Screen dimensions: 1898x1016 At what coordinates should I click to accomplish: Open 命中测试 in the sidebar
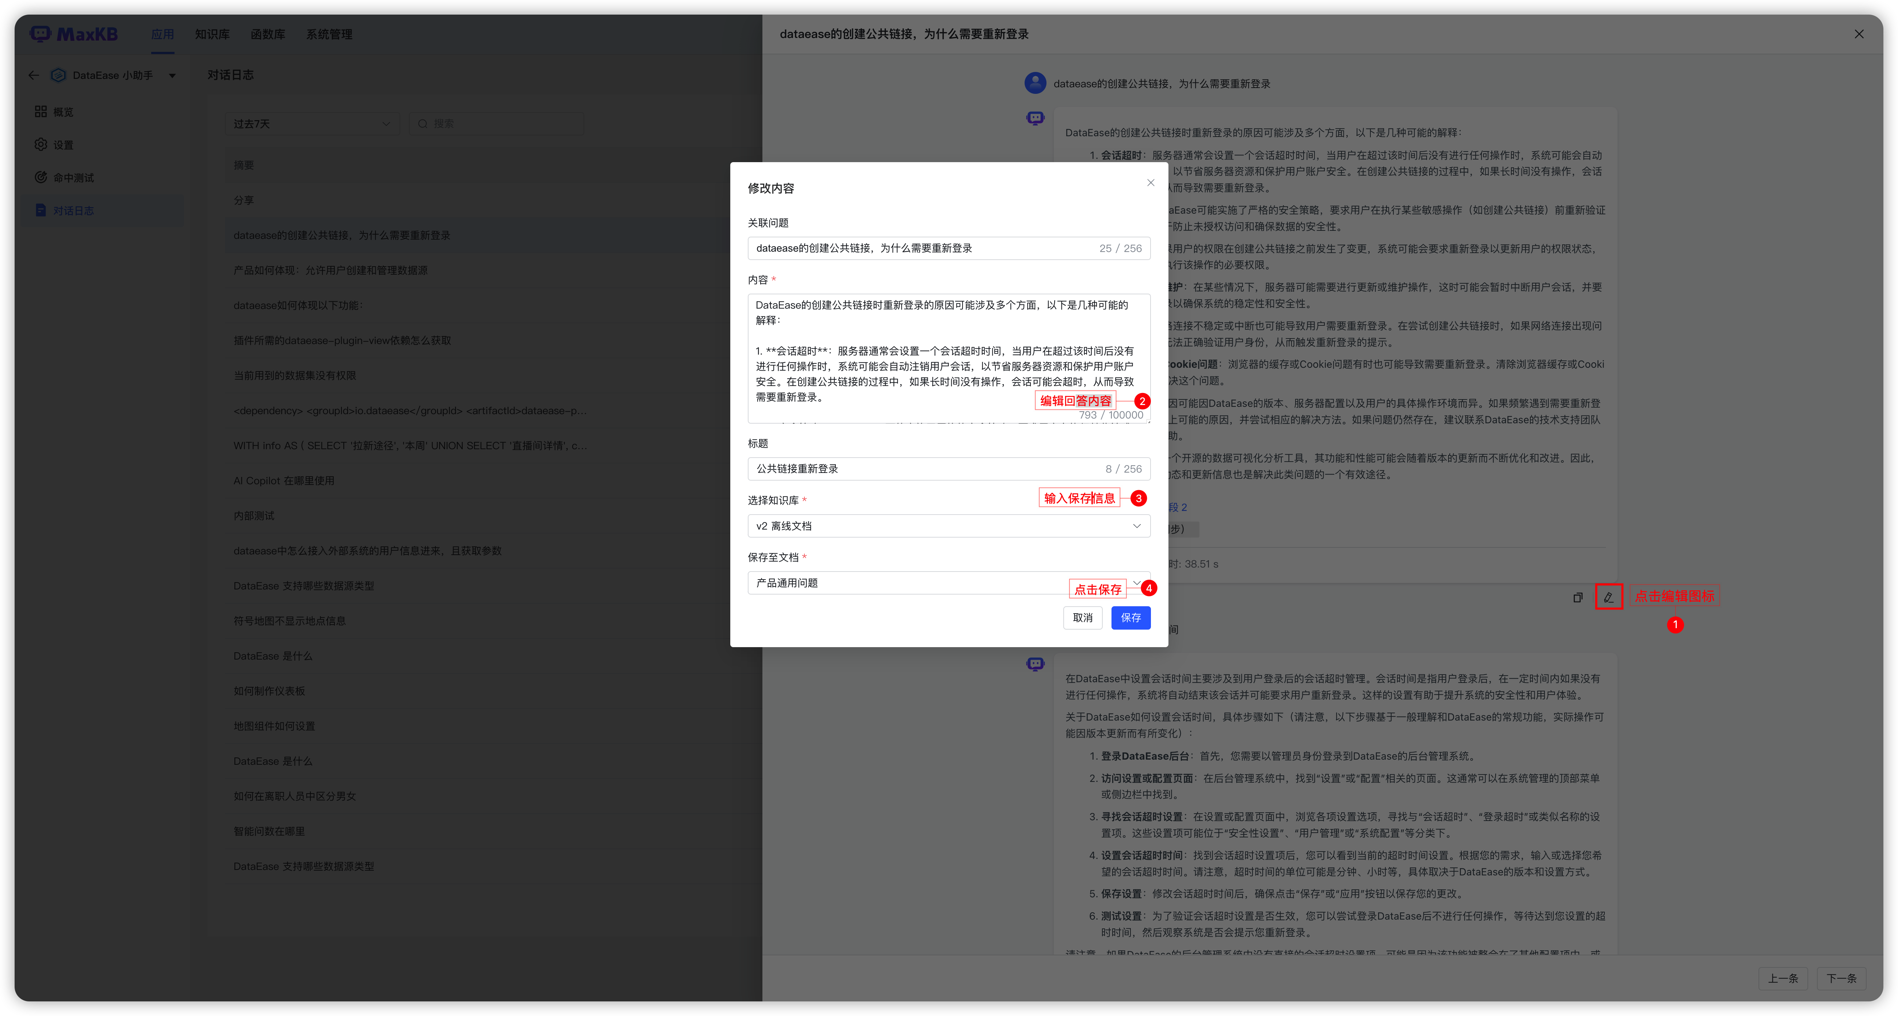[x=74, y=177]
